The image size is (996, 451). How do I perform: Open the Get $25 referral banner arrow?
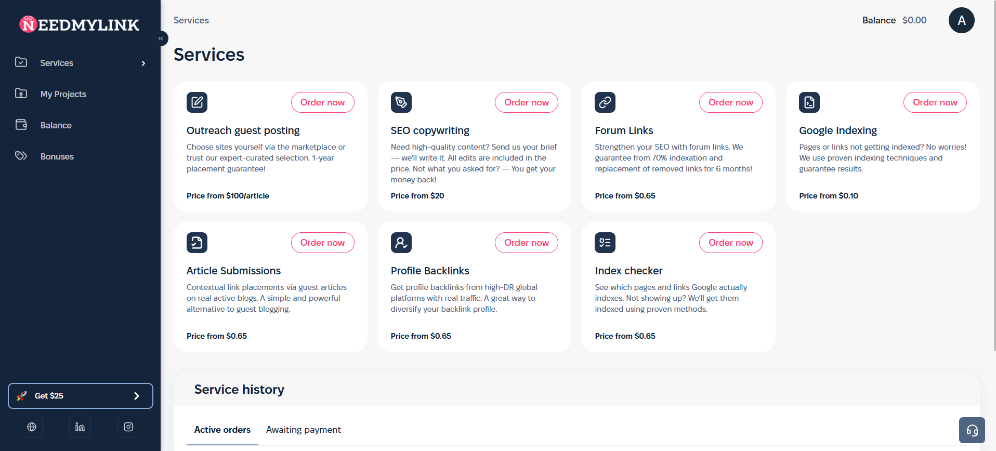[137, 396]
